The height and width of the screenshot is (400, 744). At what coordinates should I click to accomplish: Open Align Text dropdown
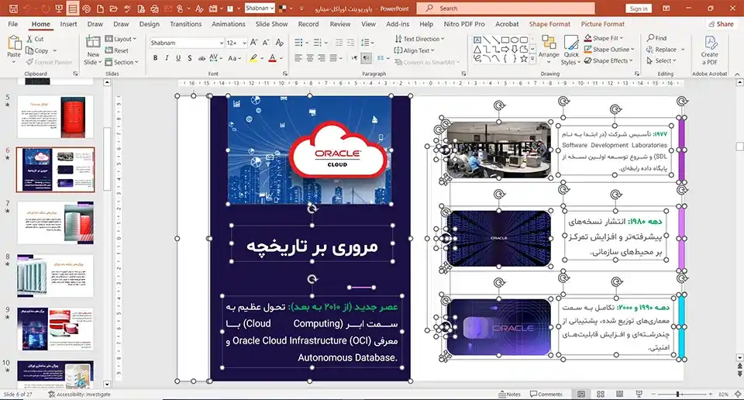414,50
